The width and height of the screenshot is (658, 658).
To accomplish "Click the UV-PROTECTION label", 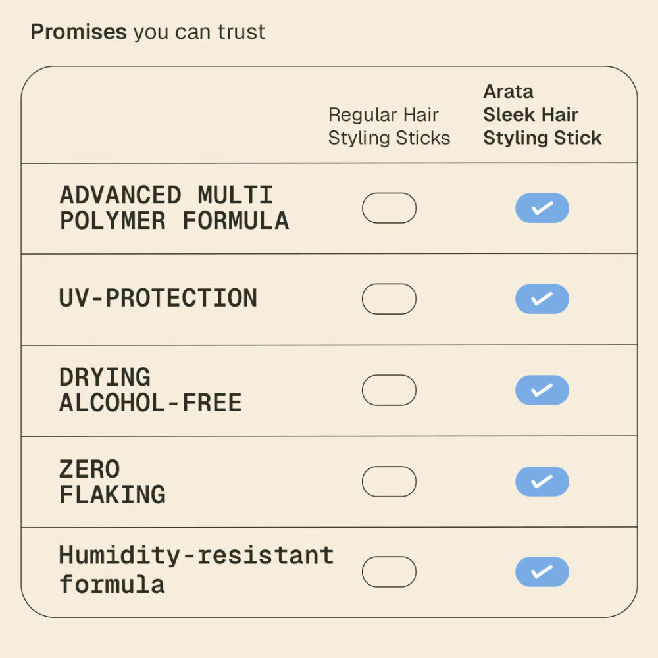I will coord(158,298).
